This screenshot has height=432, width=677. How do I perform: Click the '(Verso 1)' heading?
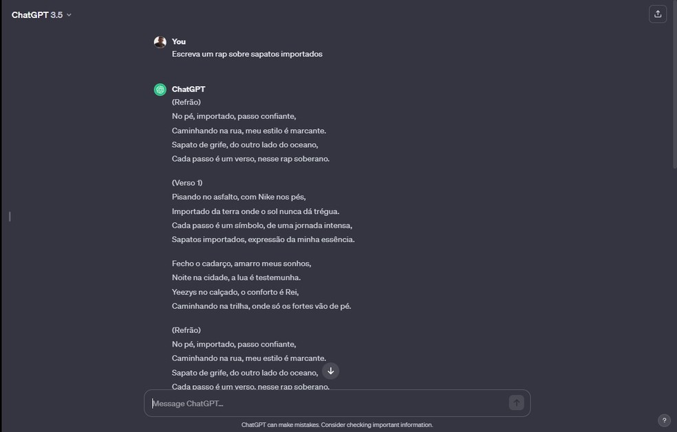pos(187,182)
